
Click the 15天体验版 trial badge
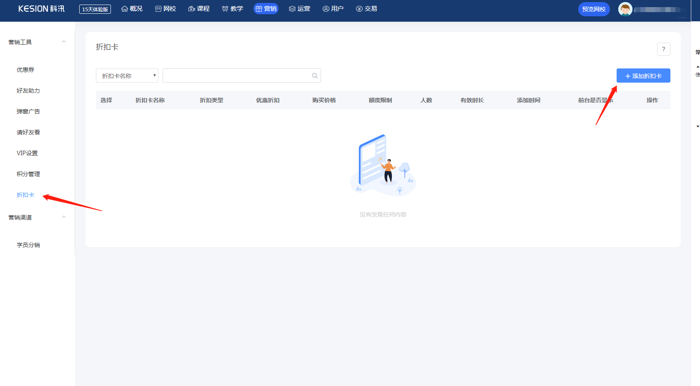pos(95,9)
